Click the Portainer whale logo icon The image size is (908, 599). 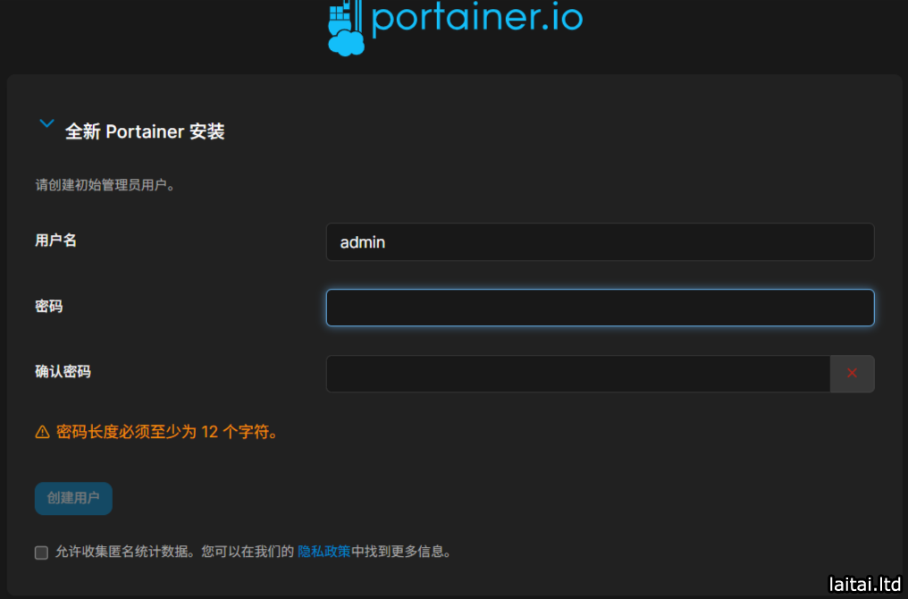(346, 29)
